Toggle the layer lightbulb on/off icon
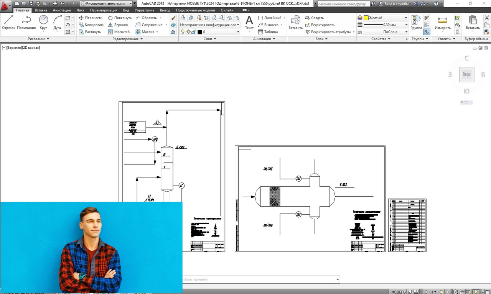Viewport: 491px width, 294px height. coord(183,32)
